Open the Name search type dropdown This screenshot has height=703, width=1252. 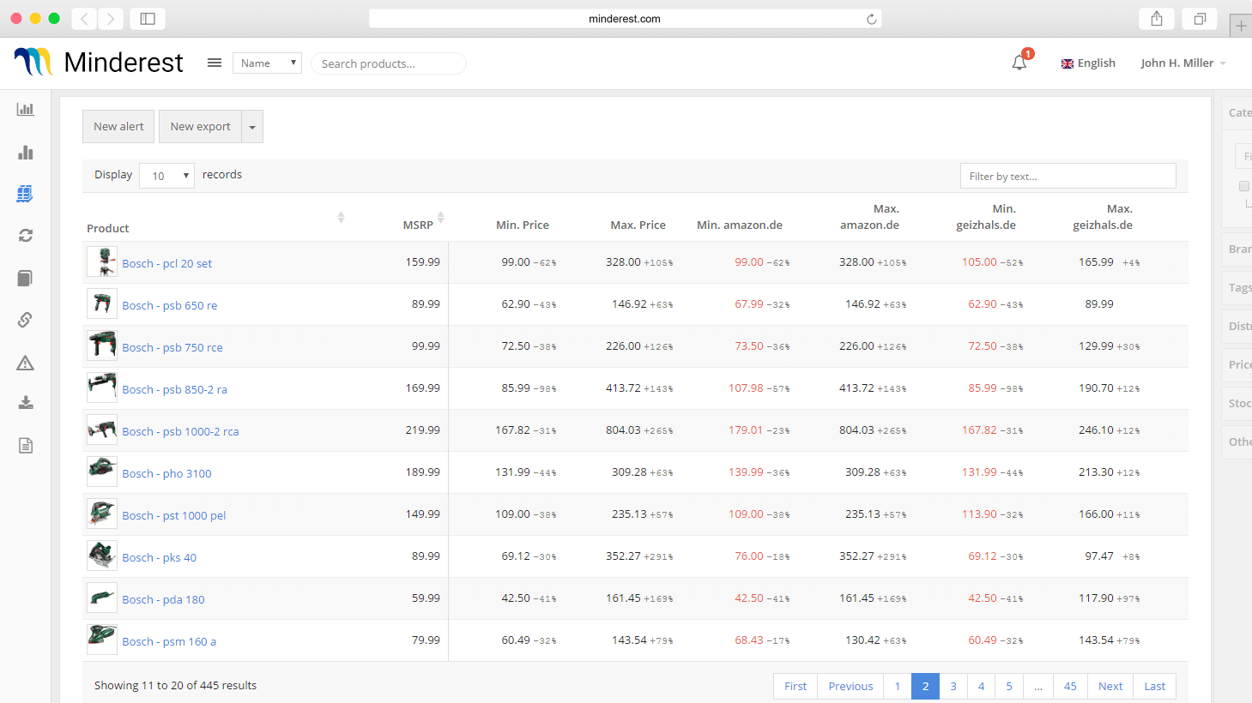pos(267,63)
